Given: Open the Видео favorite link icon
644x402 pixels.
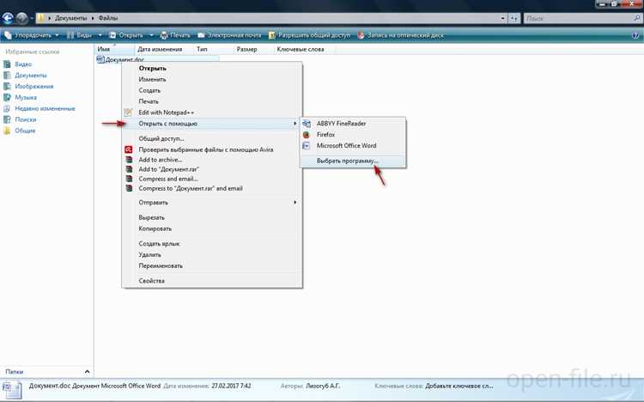Looking at the screenshot, I should coord(7,64).
